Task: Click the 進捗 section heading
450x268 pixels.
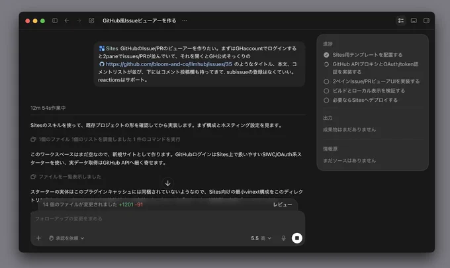Action: tap(328, 44)
